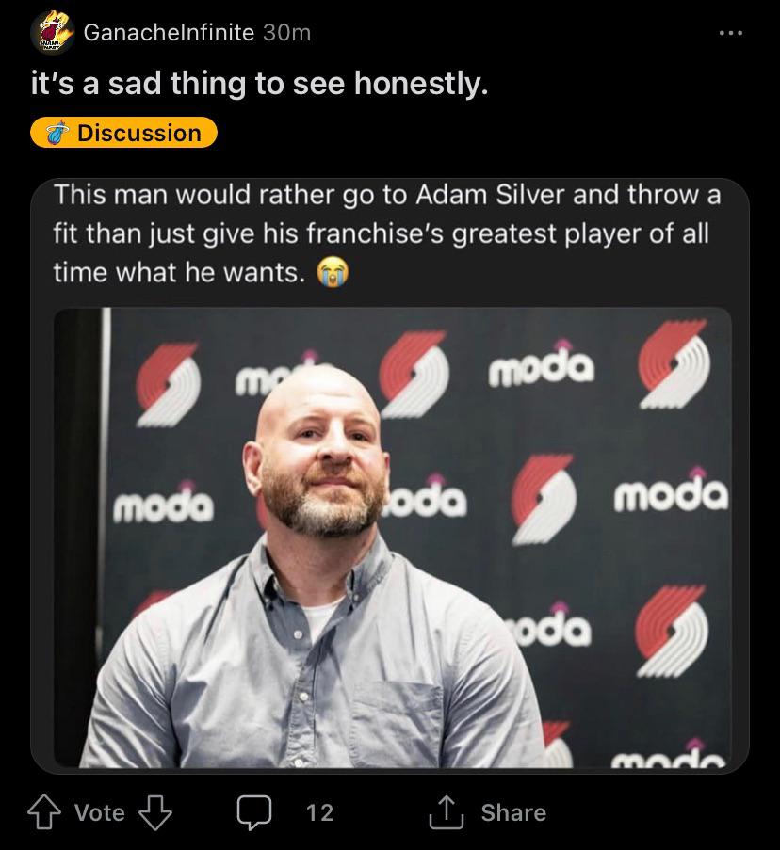The image size is (780, 850).
Task: Click the 30m post timestamp
Action: click(286, 32)
